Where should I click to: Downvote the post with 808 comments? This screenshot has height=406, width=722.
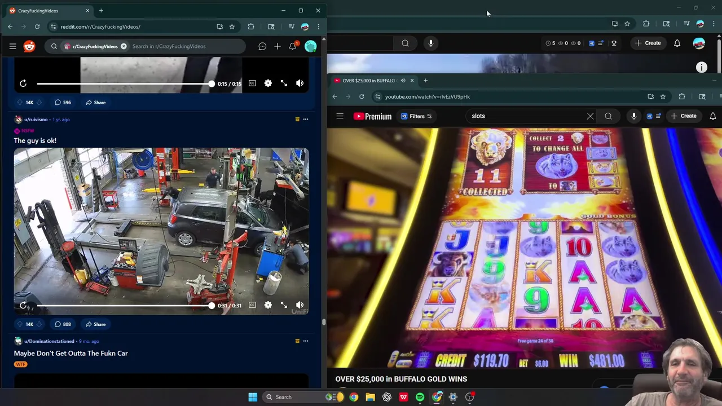click(x=39, y=324)
